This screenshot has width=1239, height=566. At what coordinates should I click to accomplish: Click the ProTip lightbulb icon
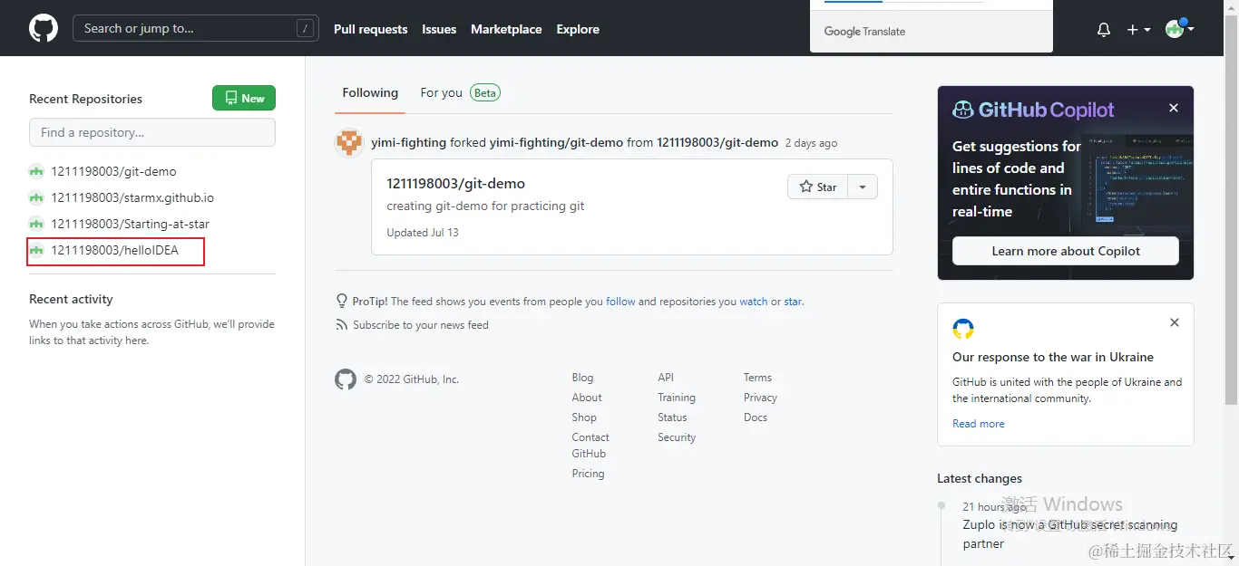(342, 301)
